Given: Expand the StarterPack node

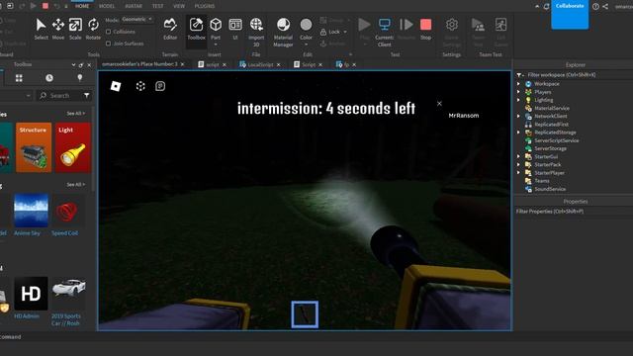Looking at the screenshot, I should [x=518, y=164].
